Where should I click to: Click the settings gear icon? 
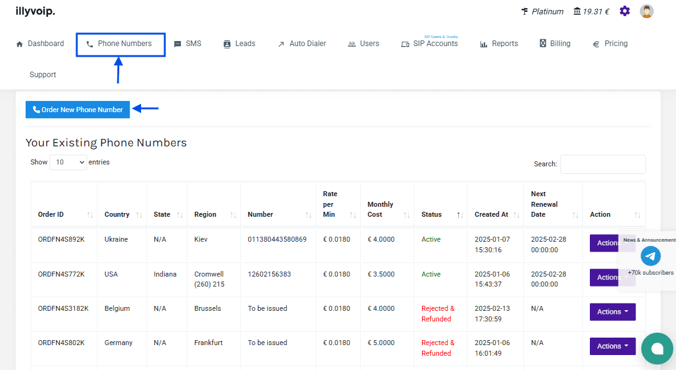click(625, 11)
